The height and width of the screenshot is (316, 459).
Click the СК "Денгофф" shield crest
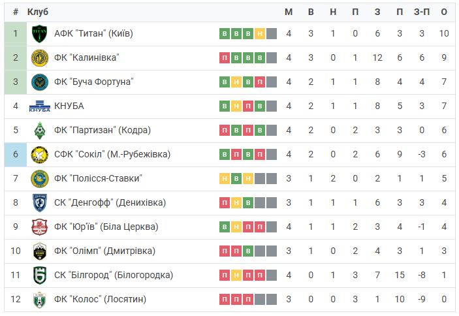click(40, 203)
